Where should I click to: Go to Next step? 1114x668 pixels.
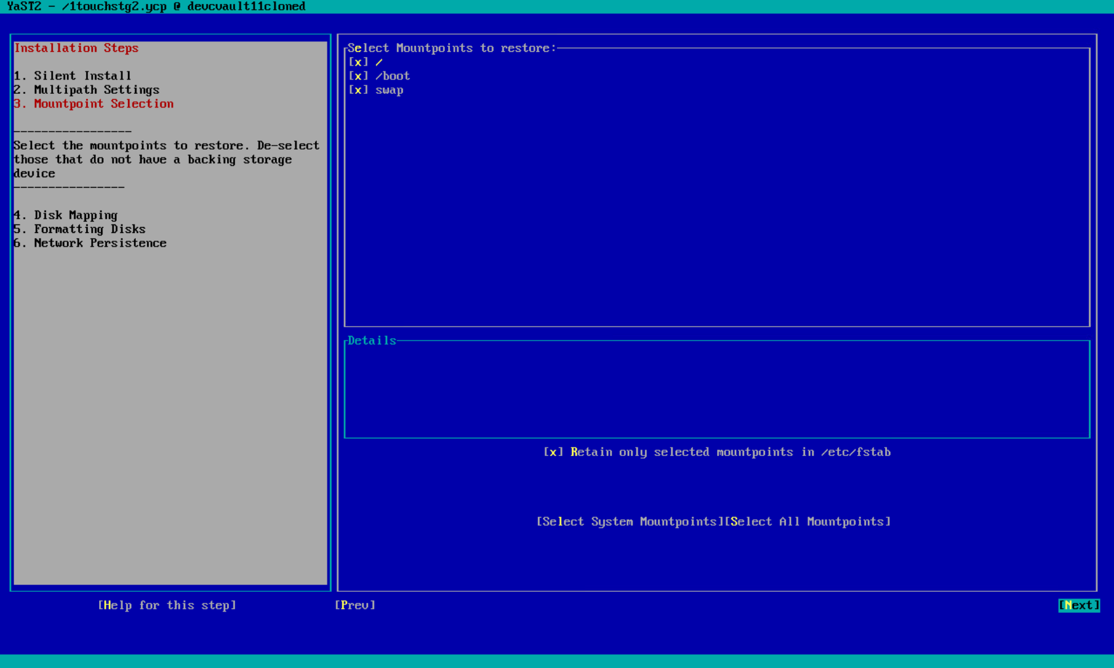(x=1079, y=605)
